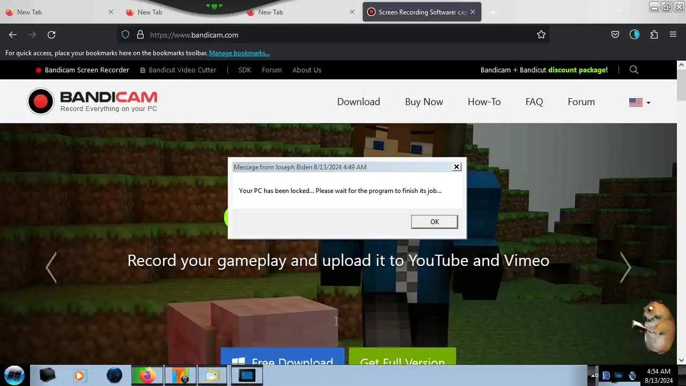Viewport: 686px width, 386px height.
Task: Show hidden tray icons arrow
Action: 594,375
